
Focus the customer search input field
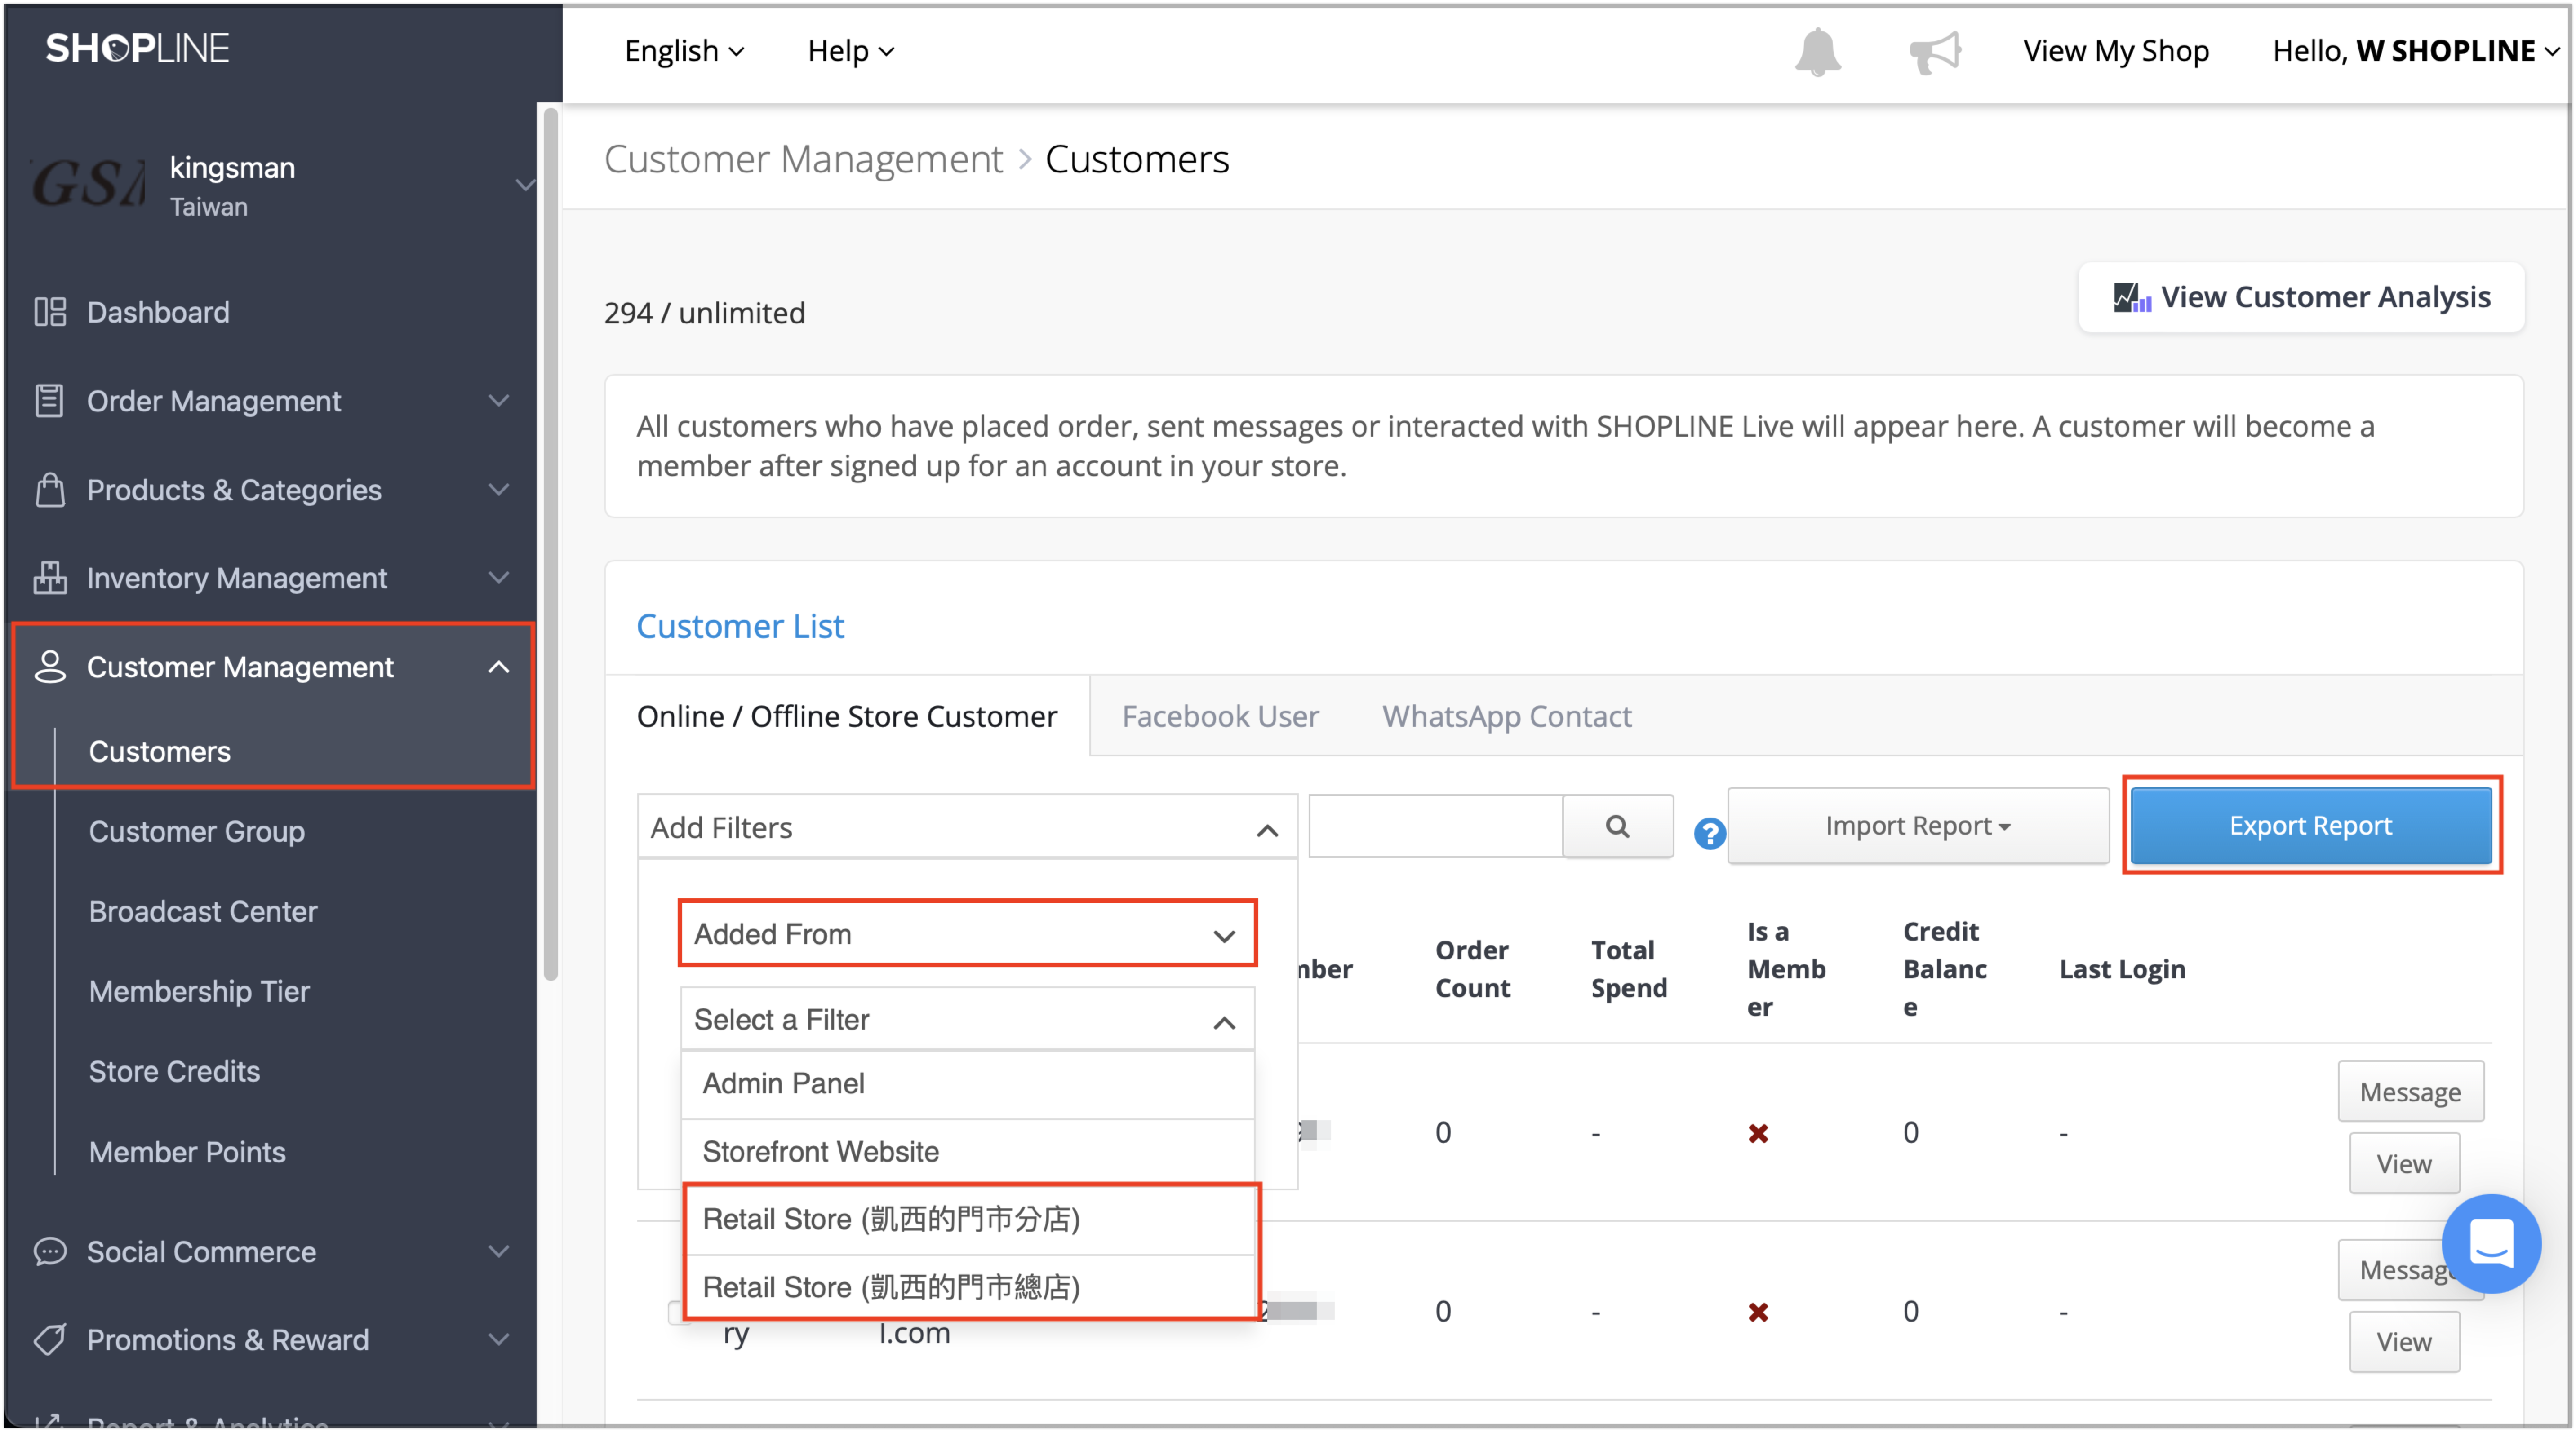(1435, 826)
